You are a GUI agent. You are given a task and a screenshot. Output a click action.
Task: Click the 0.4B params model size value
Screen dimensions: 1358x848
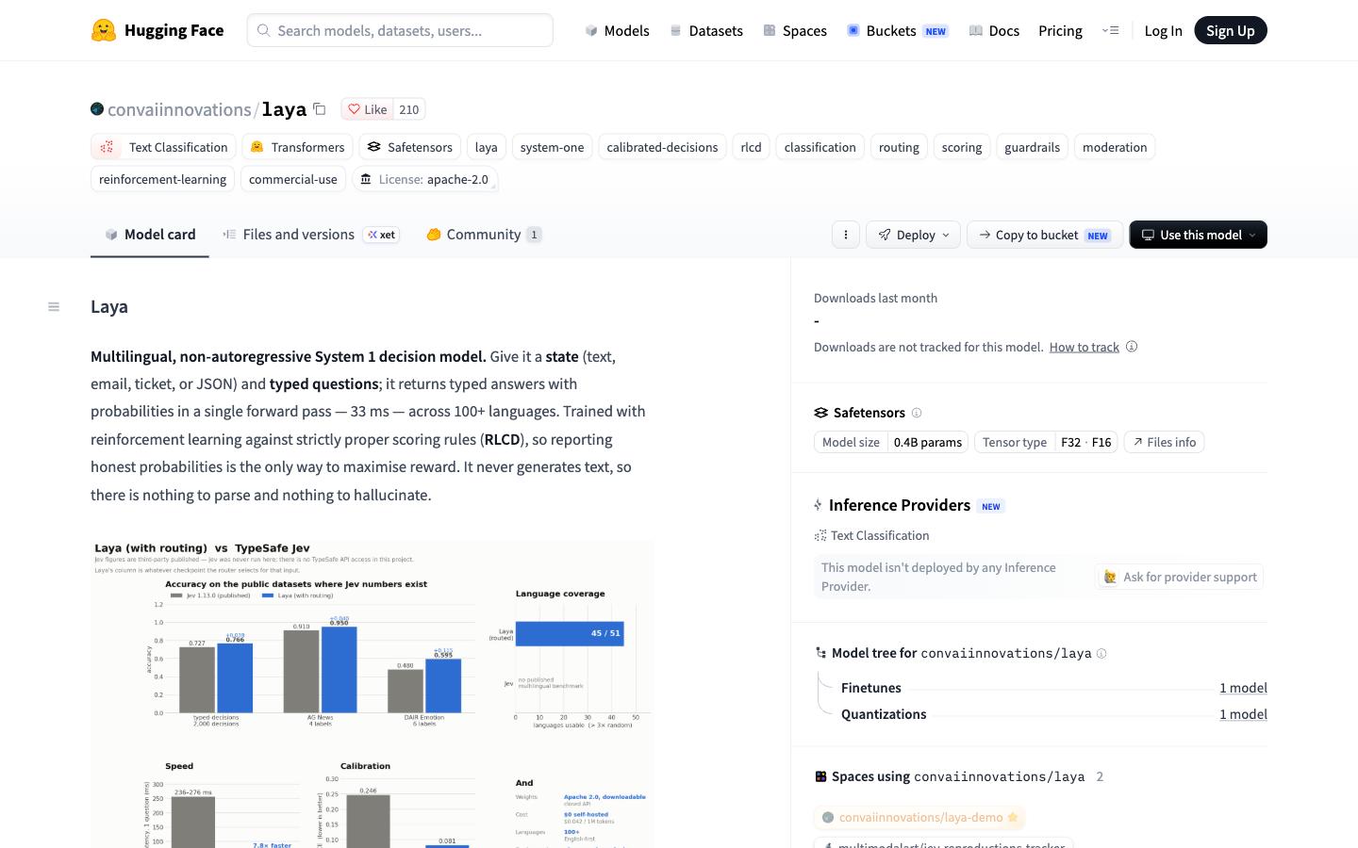click(928, 442)
